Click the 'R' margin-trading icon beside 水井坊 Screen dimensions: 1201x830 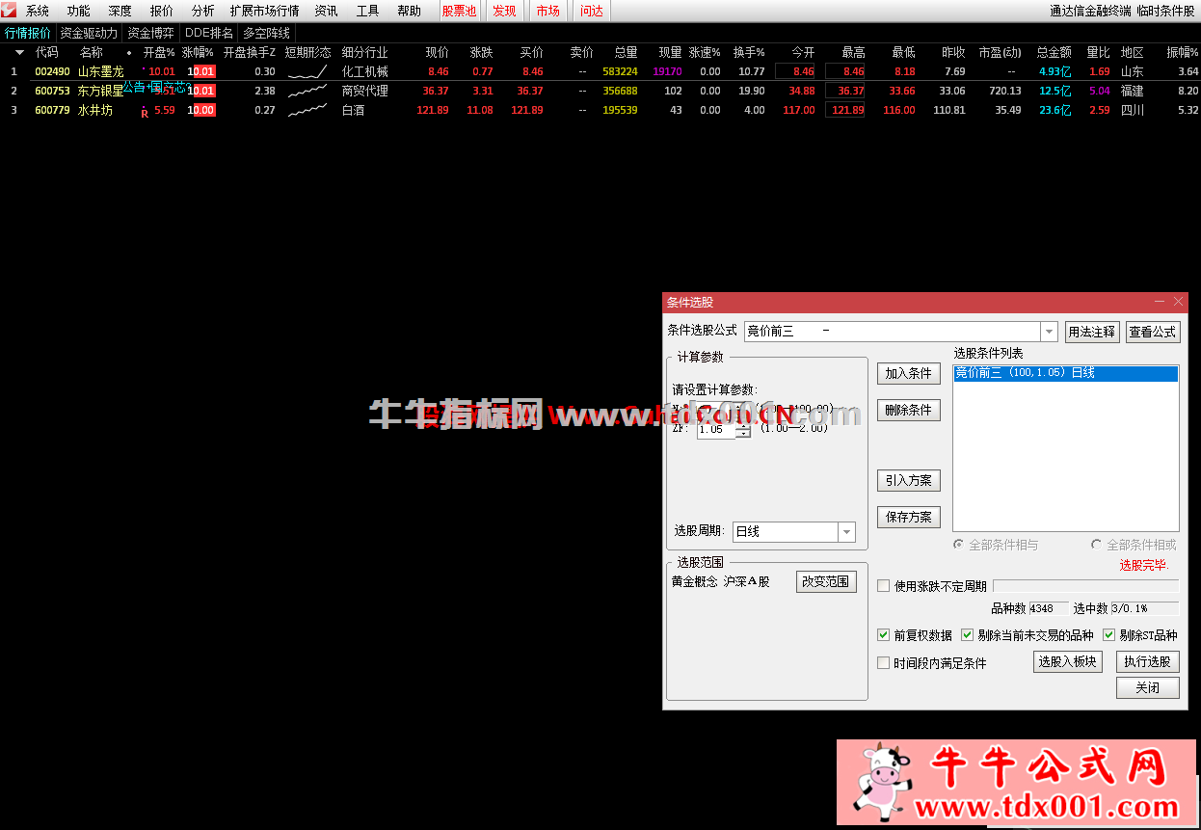coord(144,111)
